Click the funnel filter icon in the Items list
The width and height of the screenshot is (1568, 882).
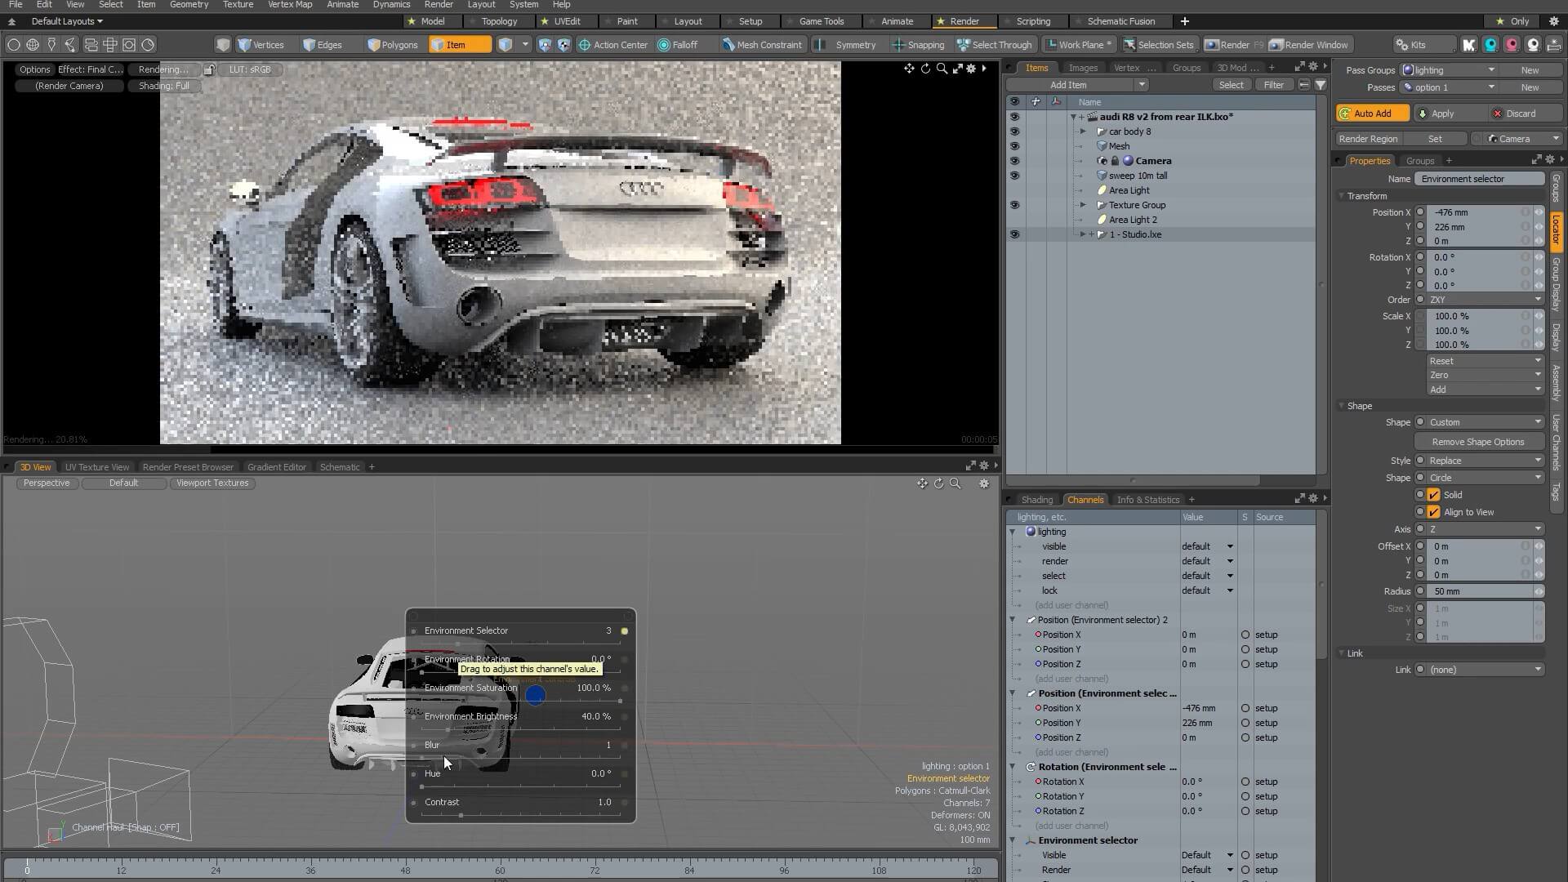click(1320, 85)
